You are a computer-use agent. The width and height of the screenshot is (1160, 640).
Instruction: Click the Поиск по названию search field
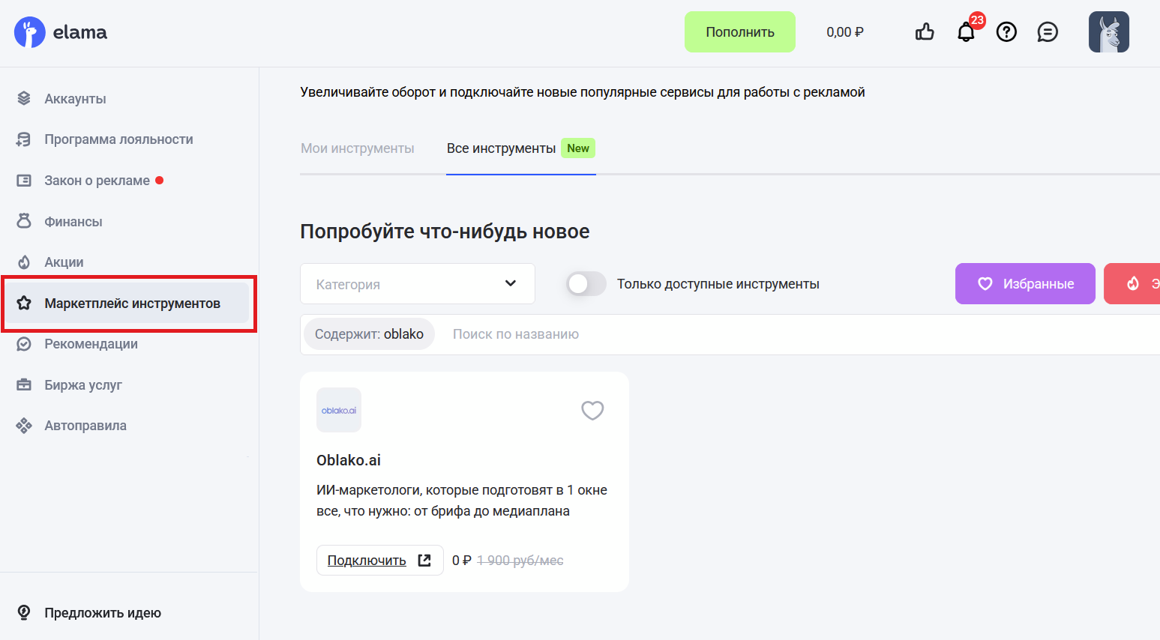516,333
